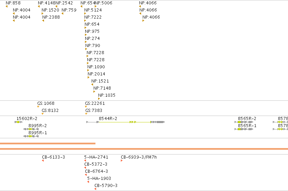Click the arrow marker beneath NP:7222

[85, 21]
